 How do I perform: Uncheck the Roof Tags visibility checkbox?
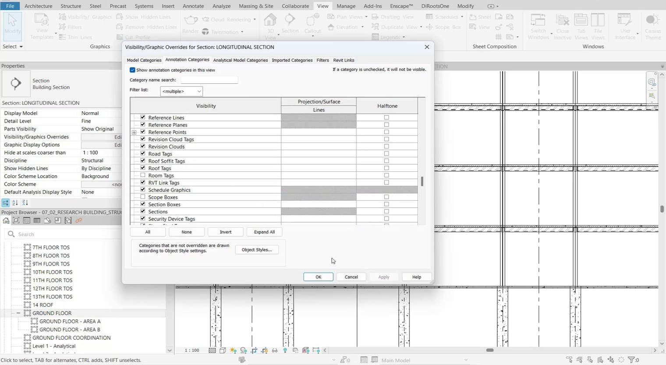pos(143,168)
